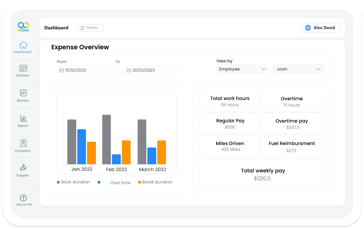Click Jan 2022 orange break bar
This screenshot has width=364, height=229.
click(x=92, y=153)
